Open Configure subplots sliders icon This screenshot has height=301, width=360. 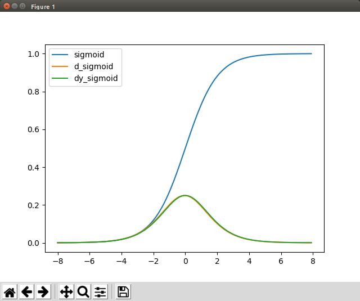coord(100,292)
